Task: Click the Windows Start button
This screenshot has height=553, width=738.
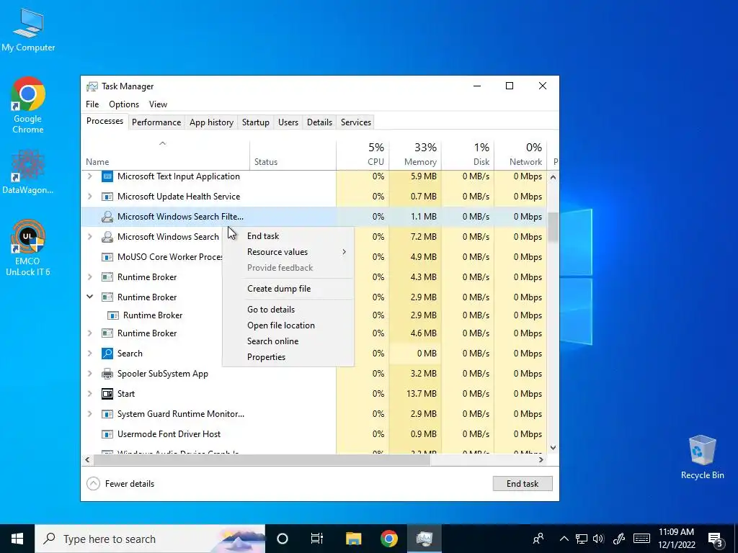Action: [x=17, y=539]
